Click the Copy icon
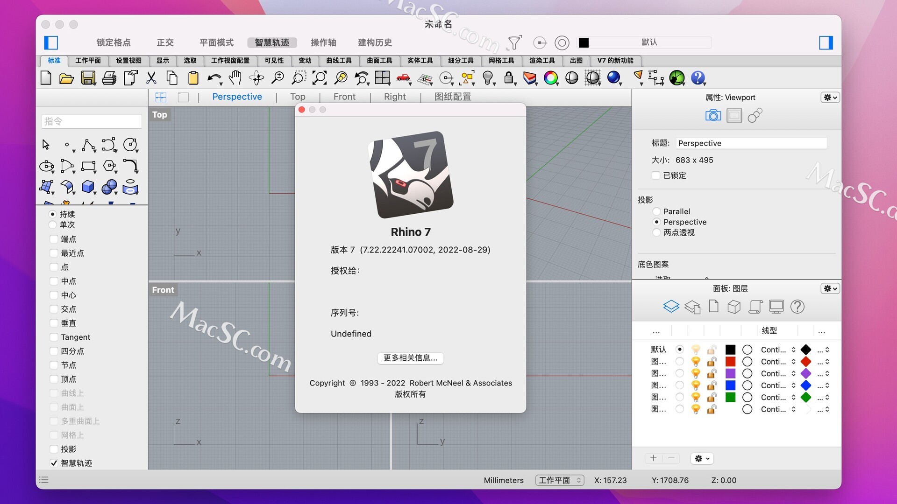 [172, 78]
